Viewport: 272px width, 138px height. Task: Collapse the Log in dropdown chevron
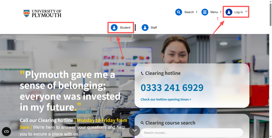coord(246,11)
